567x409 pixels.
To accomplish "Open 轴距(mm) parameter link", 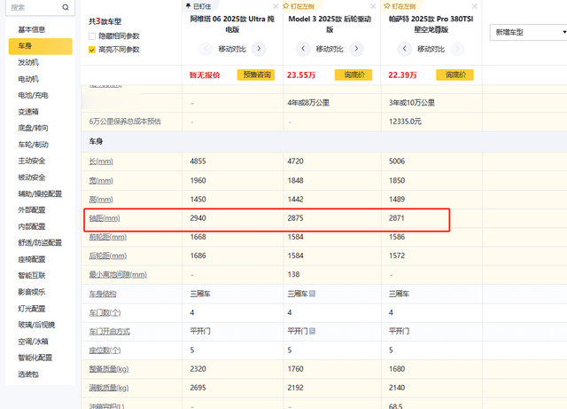I will click(x=105, y=218).
